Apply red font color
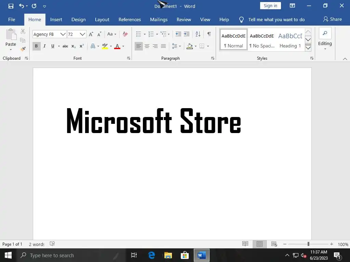The image size is (350, 262). (x=117, y=46)
